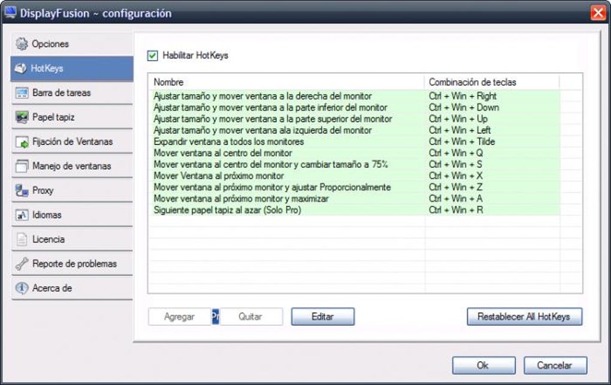Open the Opciones tab label
611x385 pixels.
point(50,44)
